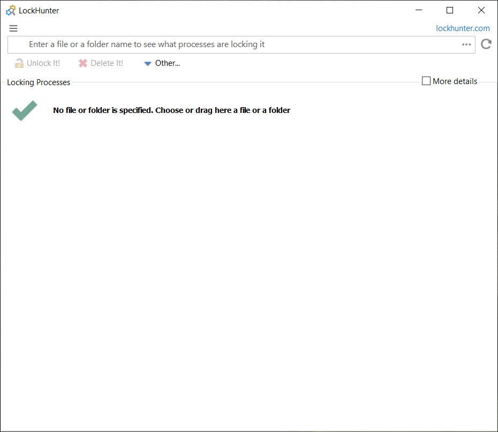Click the More details label text

click(455, 81)
